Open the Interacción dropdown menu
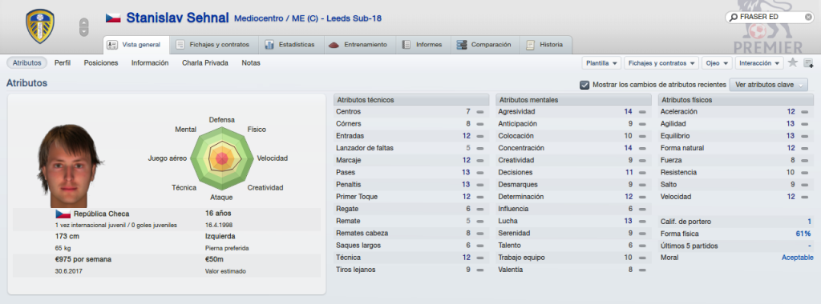Image resolution: width=821 pixels, height=304 pixels. click(759, 63)
